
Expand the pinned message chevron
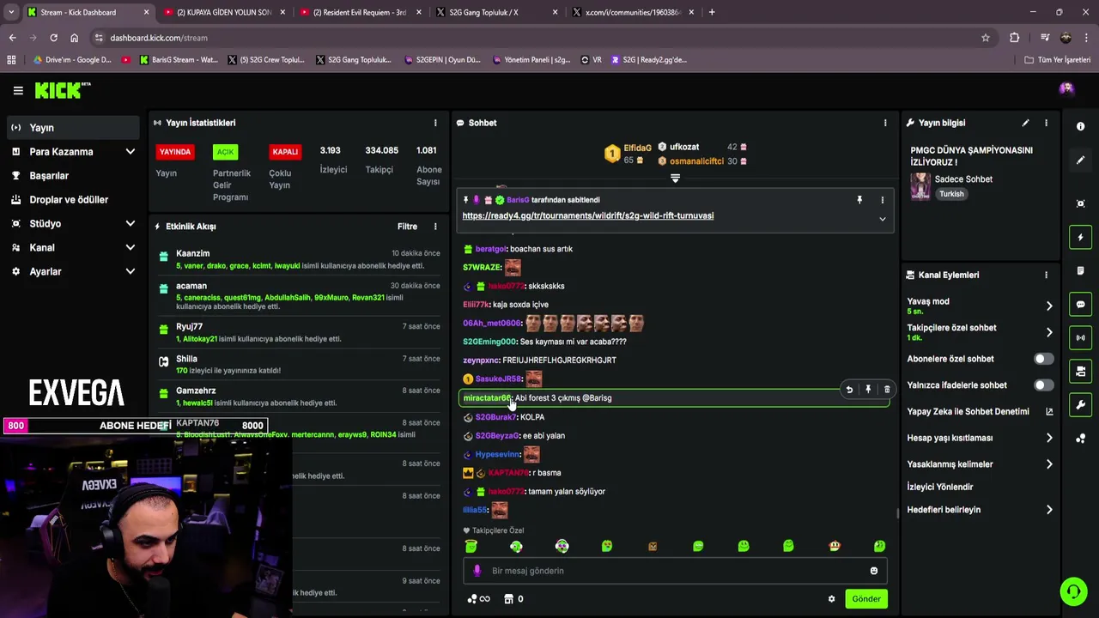(882, 219)
